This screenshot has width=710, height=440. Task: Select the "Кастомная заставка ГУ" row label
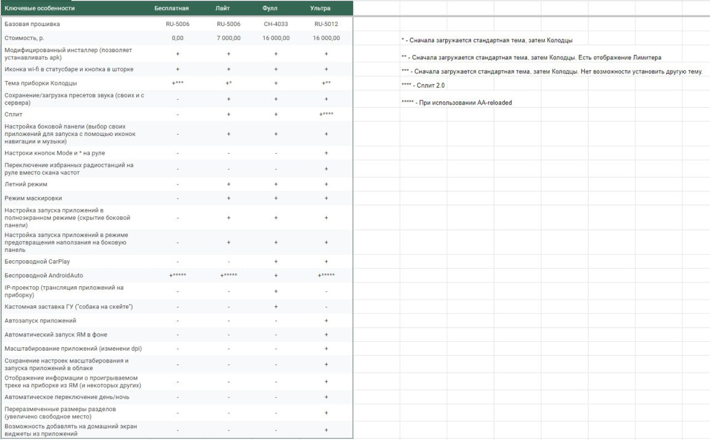pos(68,306)
